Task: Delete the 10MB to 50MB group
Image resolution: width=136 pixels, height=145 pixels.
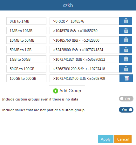Action: point(126,40)
